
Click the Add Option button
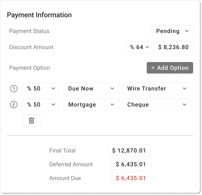click(x=170, y=68)
